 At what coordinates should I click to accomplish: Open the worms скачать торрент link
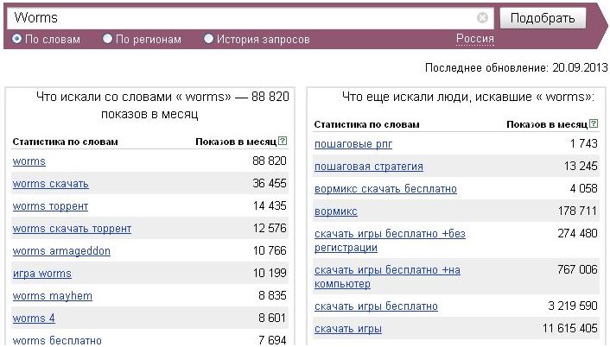coord(72,229)
